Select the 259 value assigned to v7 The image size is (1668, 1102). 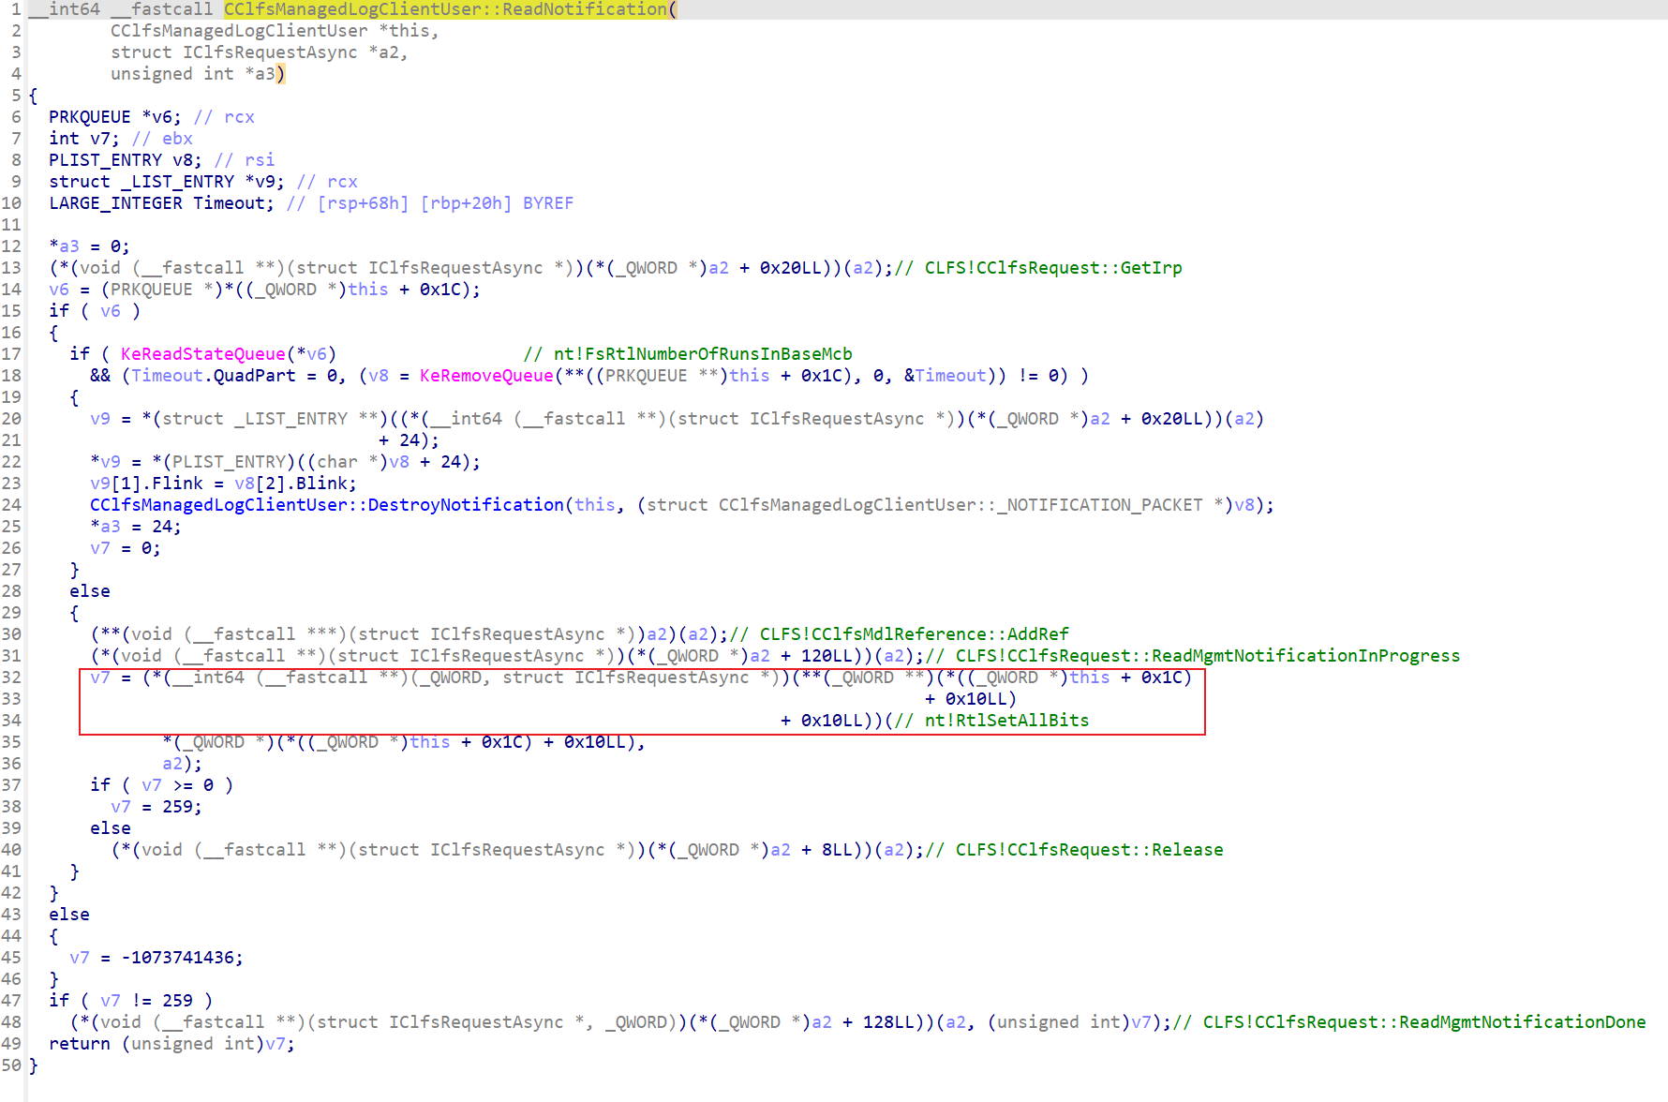point(177,807)
